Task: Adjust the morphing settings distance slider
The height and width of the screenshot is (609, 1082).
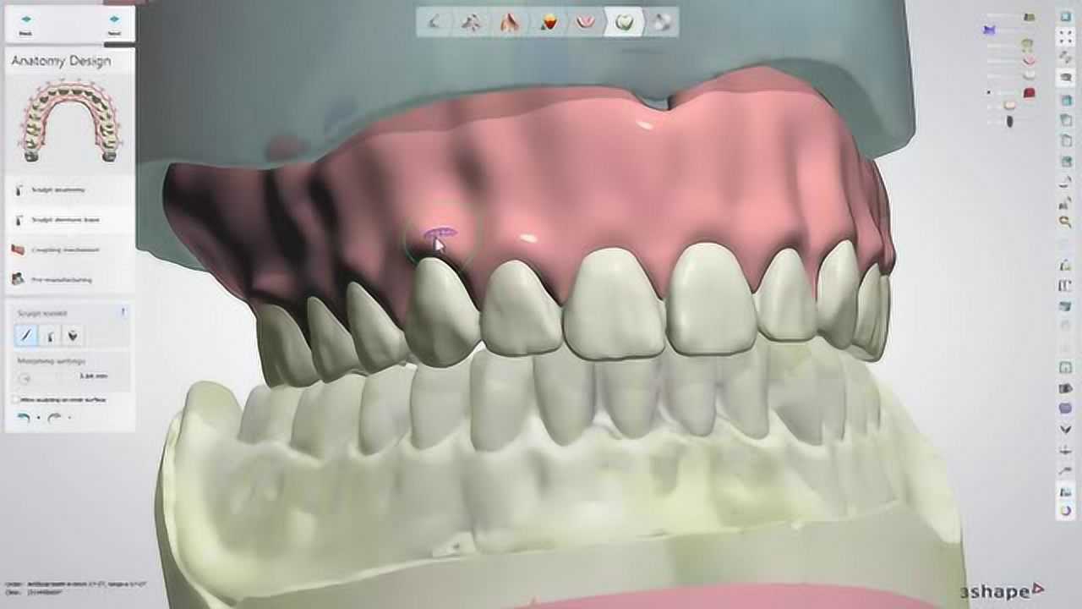Action: pyautogui.click(x=26, y=376)
